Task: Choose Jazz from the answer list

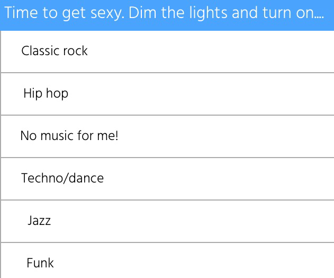Action: click(39, 221)
